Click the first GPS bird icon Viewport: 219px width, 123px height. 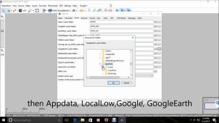coord(117,10)
